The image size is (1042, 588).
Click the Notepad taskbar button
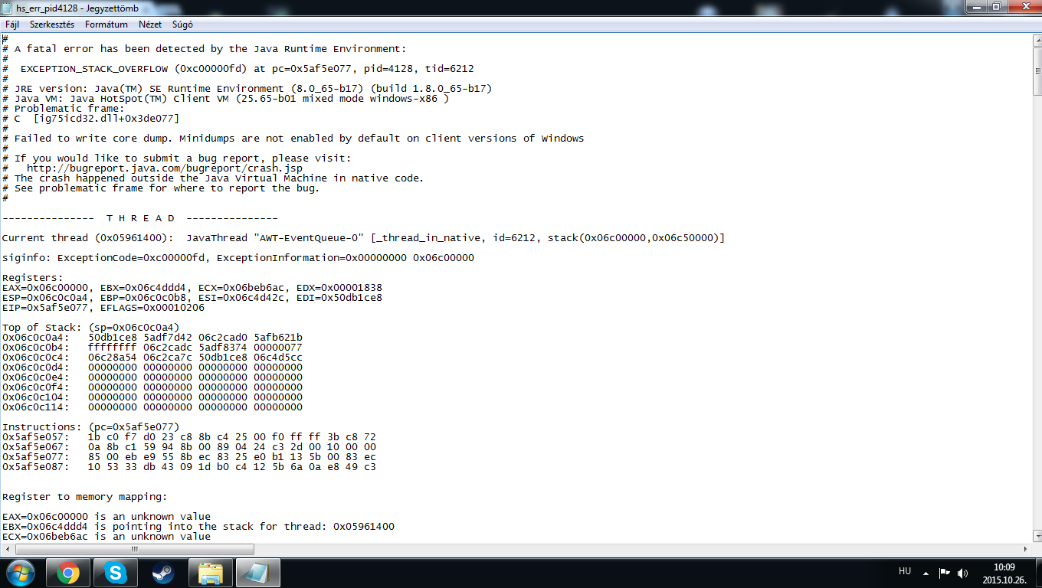[258, 573]
